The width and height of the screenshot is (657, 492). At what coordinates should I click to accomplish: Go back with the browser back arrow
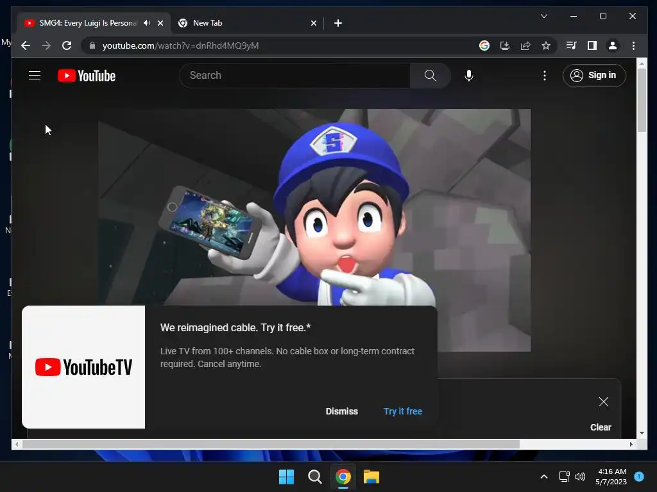coord(26,45)
